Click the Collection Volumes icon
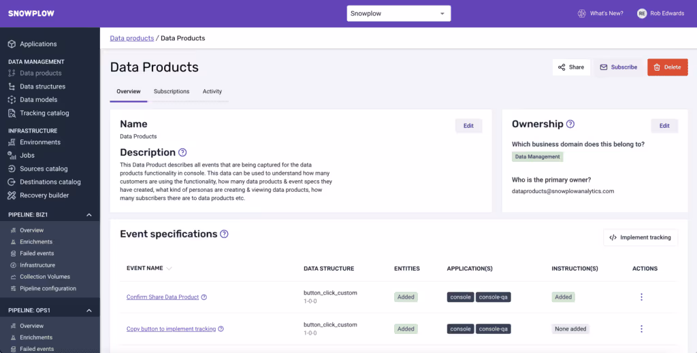The height and width of the screenshot is (353, 697). point(13,277)
